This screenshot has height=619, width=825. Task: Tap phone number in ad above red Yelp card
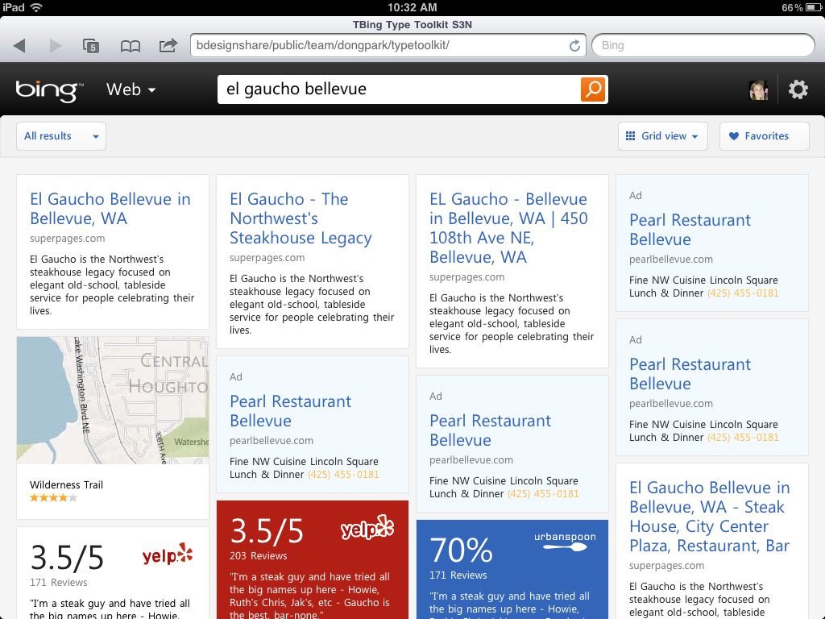(343, 475)
